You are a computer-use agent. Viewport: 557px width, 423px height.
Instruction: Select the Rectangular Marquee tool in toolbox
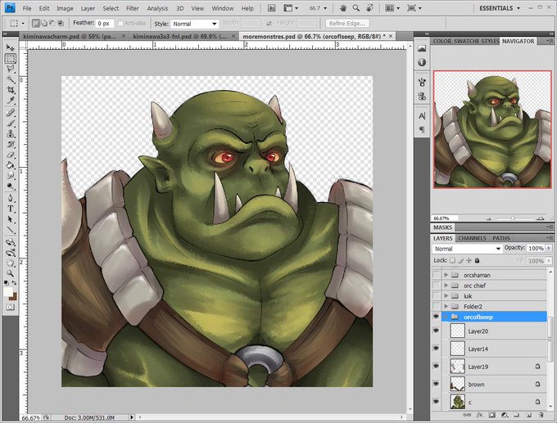tap(11, 59)
